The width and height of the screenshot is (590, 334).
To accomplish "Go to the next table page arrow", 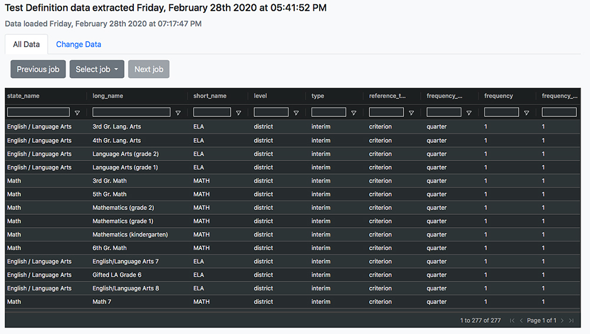I will point(562,320).
